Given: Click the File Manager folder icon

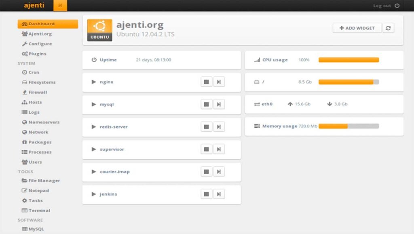Looking at the screenshot, I should pyautogui.click(x=25, y=180).
